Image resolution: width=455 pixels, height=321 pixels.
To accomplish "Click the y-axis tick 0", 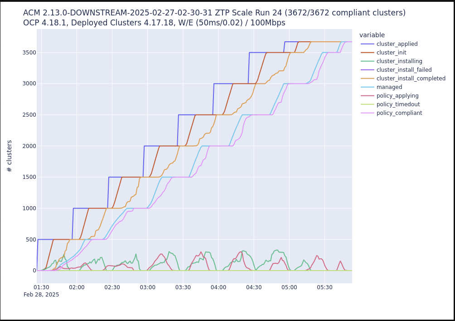I will coord(34,271).
